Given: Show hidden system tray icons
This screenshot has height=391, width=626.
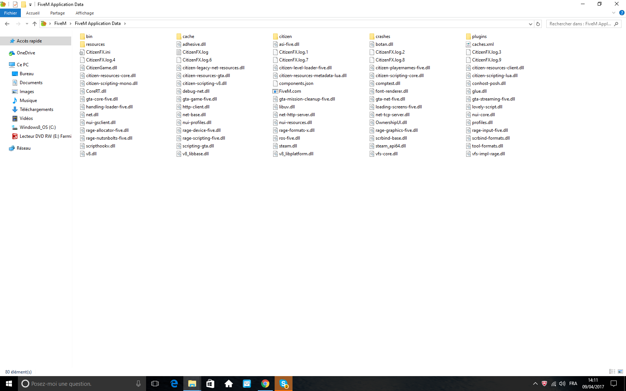Looking at the screenshot, I should (x=535, y=384).
